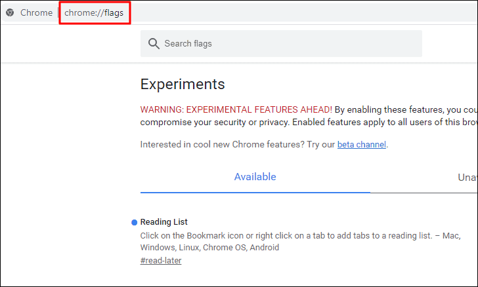Click the Chrome label in address bar
Image resolution: width=478 pixels, height=287 pixels.
click(36, 13)
